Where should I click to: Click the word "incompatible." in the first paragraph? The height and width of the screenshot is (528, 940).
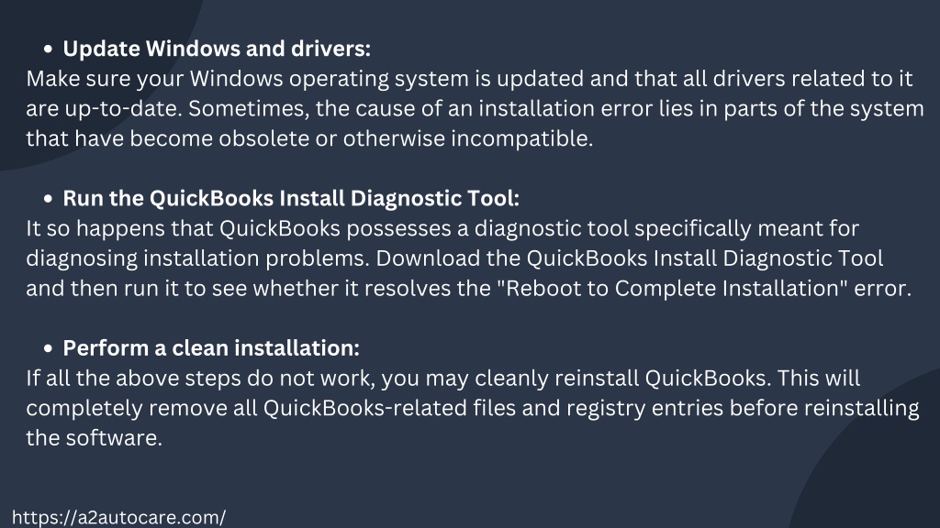pos(521,138)
